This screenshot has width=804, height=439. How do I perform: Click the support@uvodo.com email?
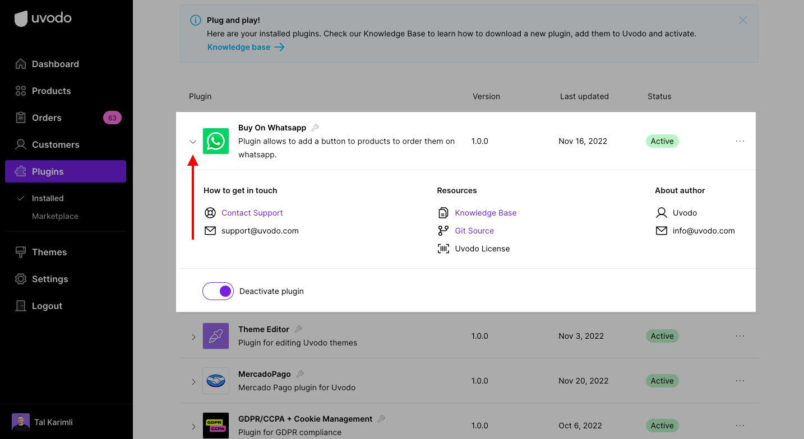tap(260, 231)
